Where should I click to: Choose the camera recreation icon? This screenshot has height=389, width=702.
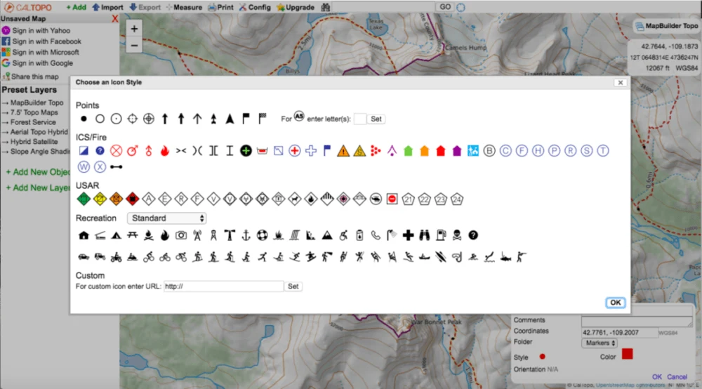point(181,235)
